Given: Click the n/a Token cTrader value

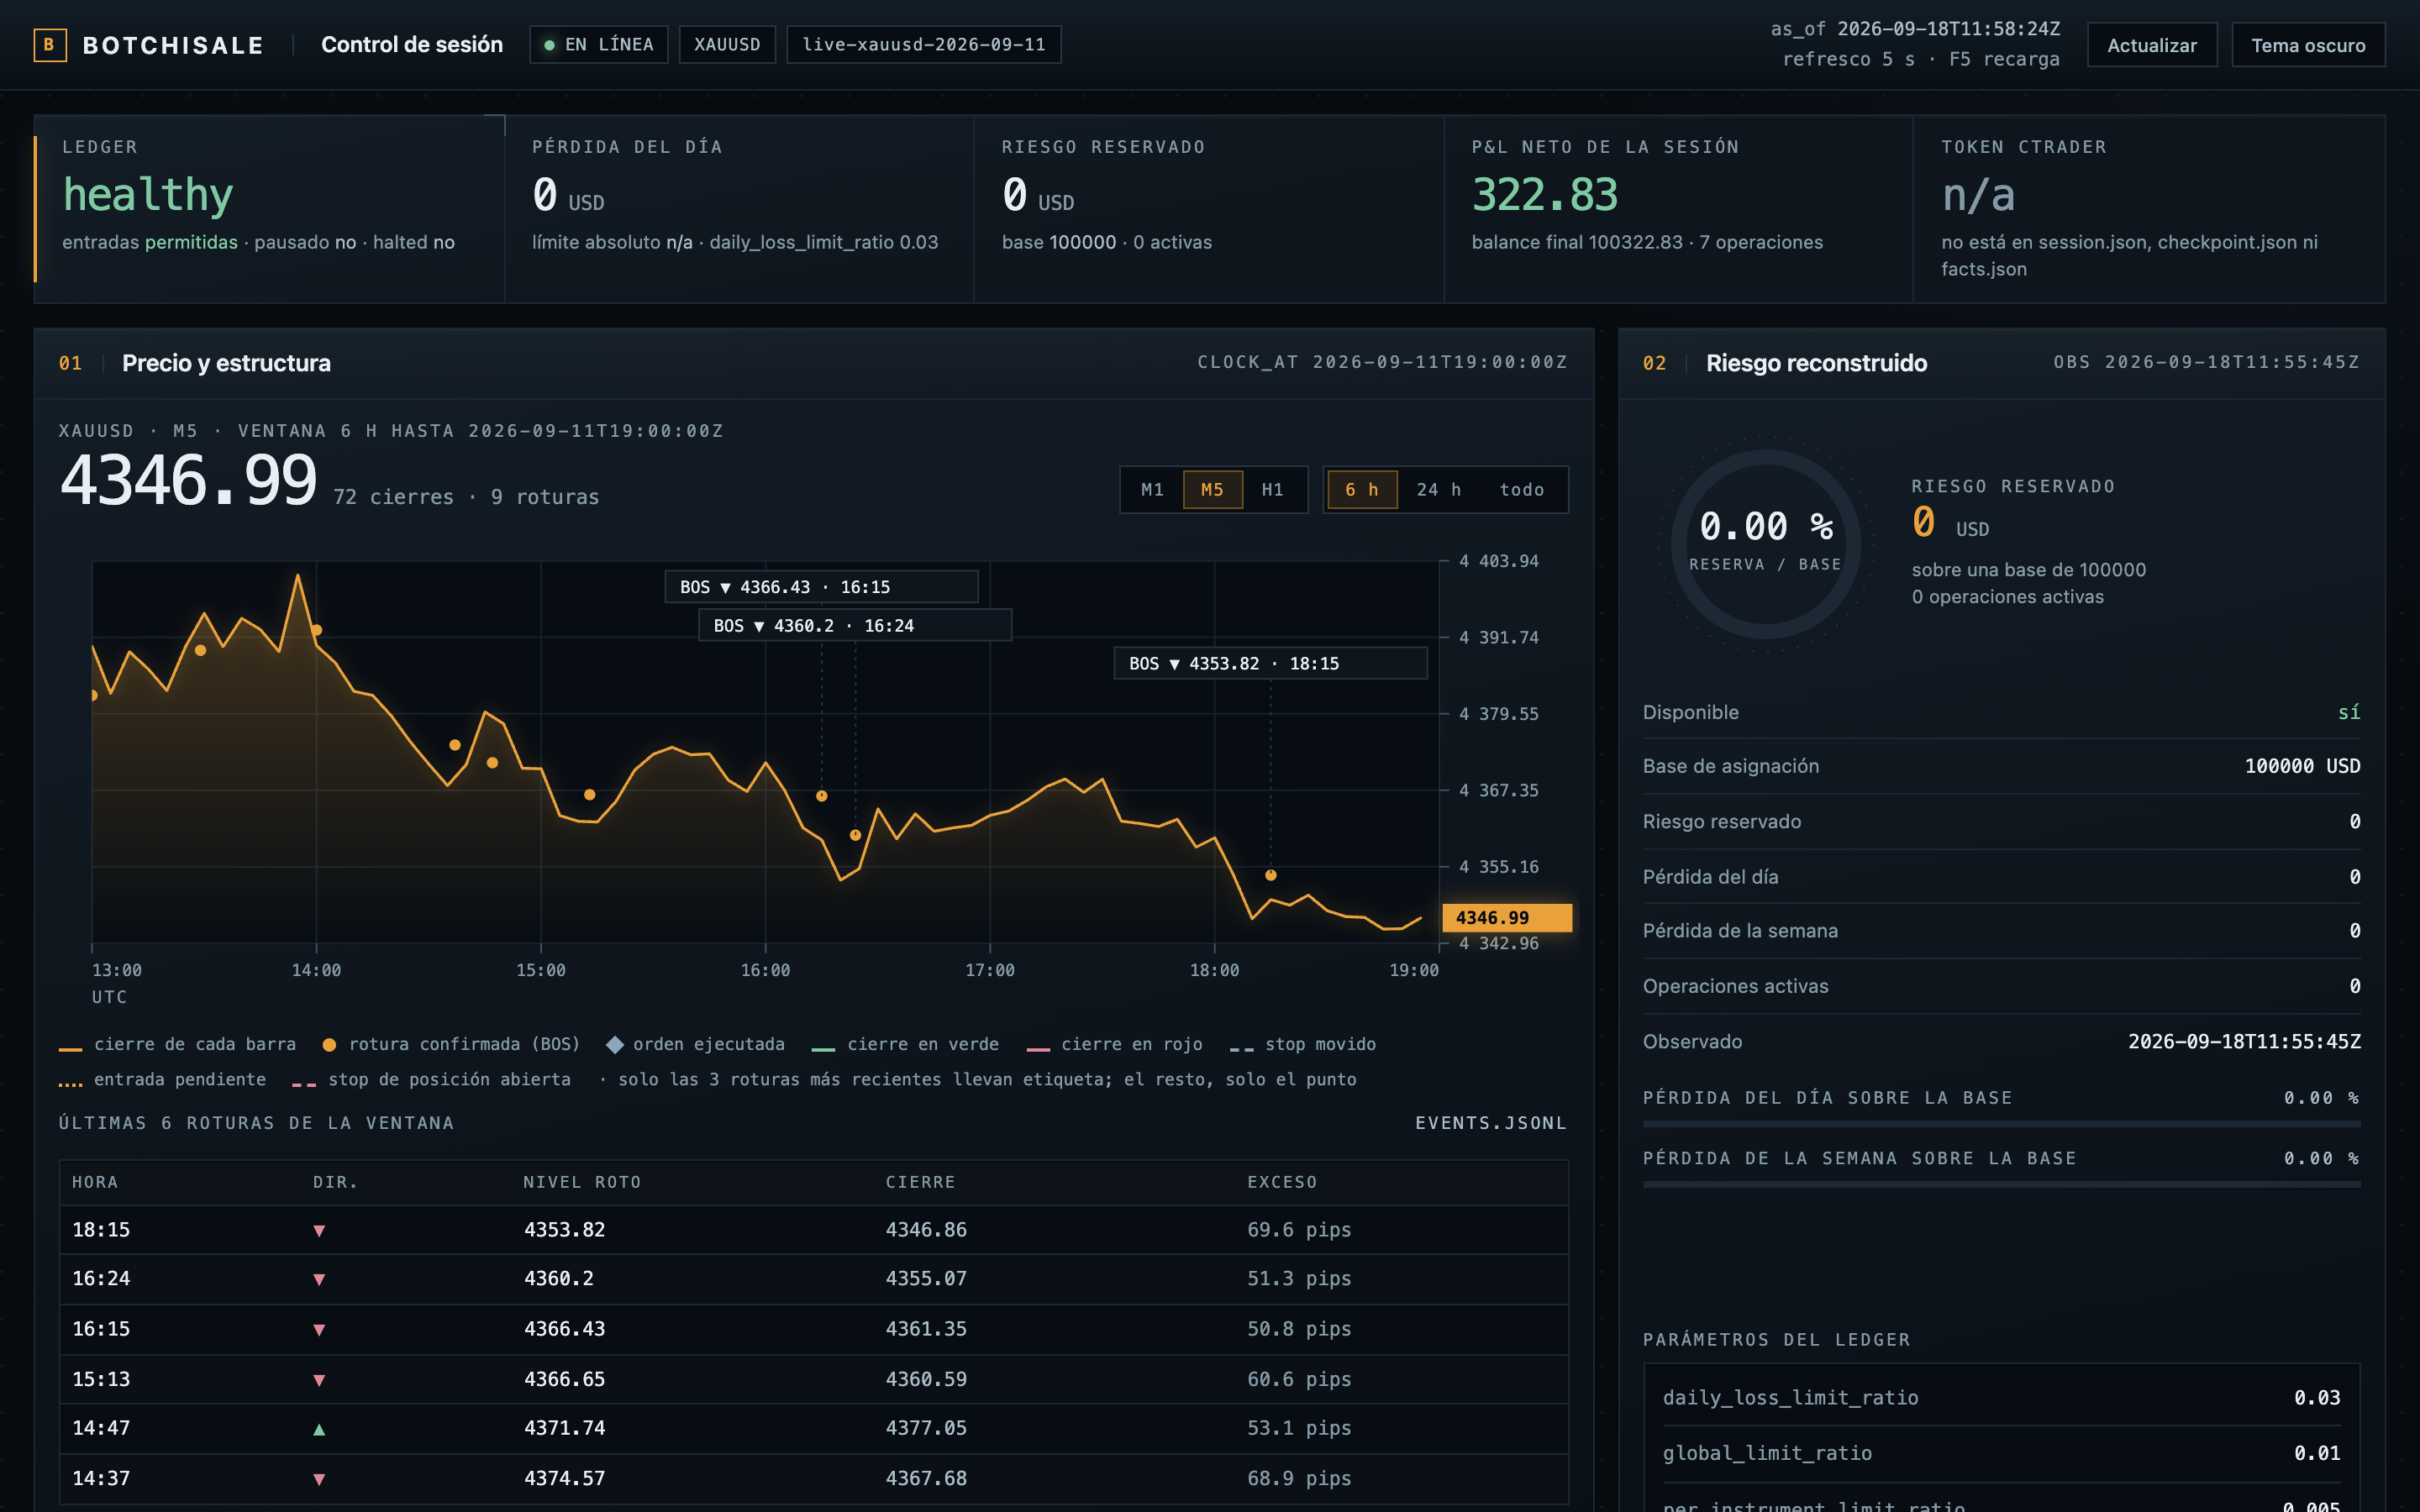Looking at the screenshot, I should [x=1978, y=195].
